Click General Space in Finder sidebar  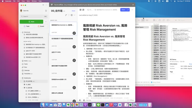tap(142, 27)
